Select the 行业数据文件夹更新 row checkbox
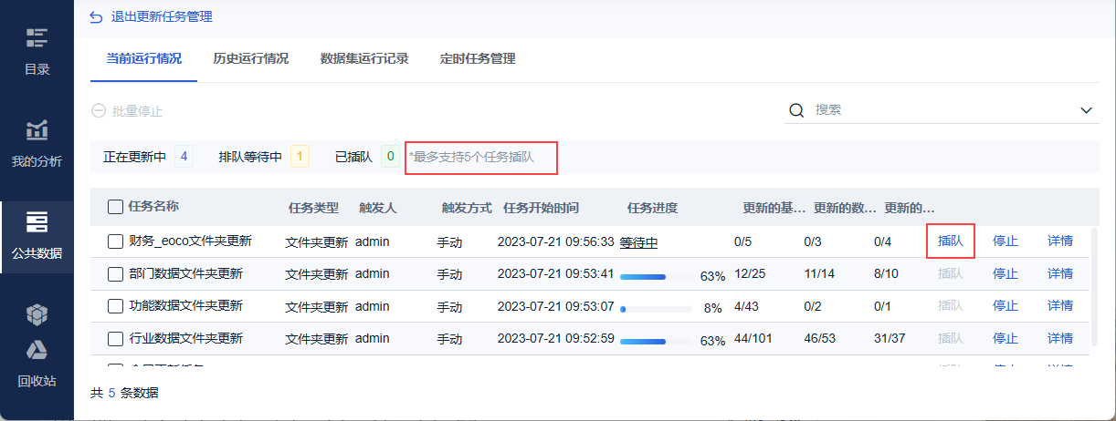Screen dimensions: 1116x421 [115, 338]
